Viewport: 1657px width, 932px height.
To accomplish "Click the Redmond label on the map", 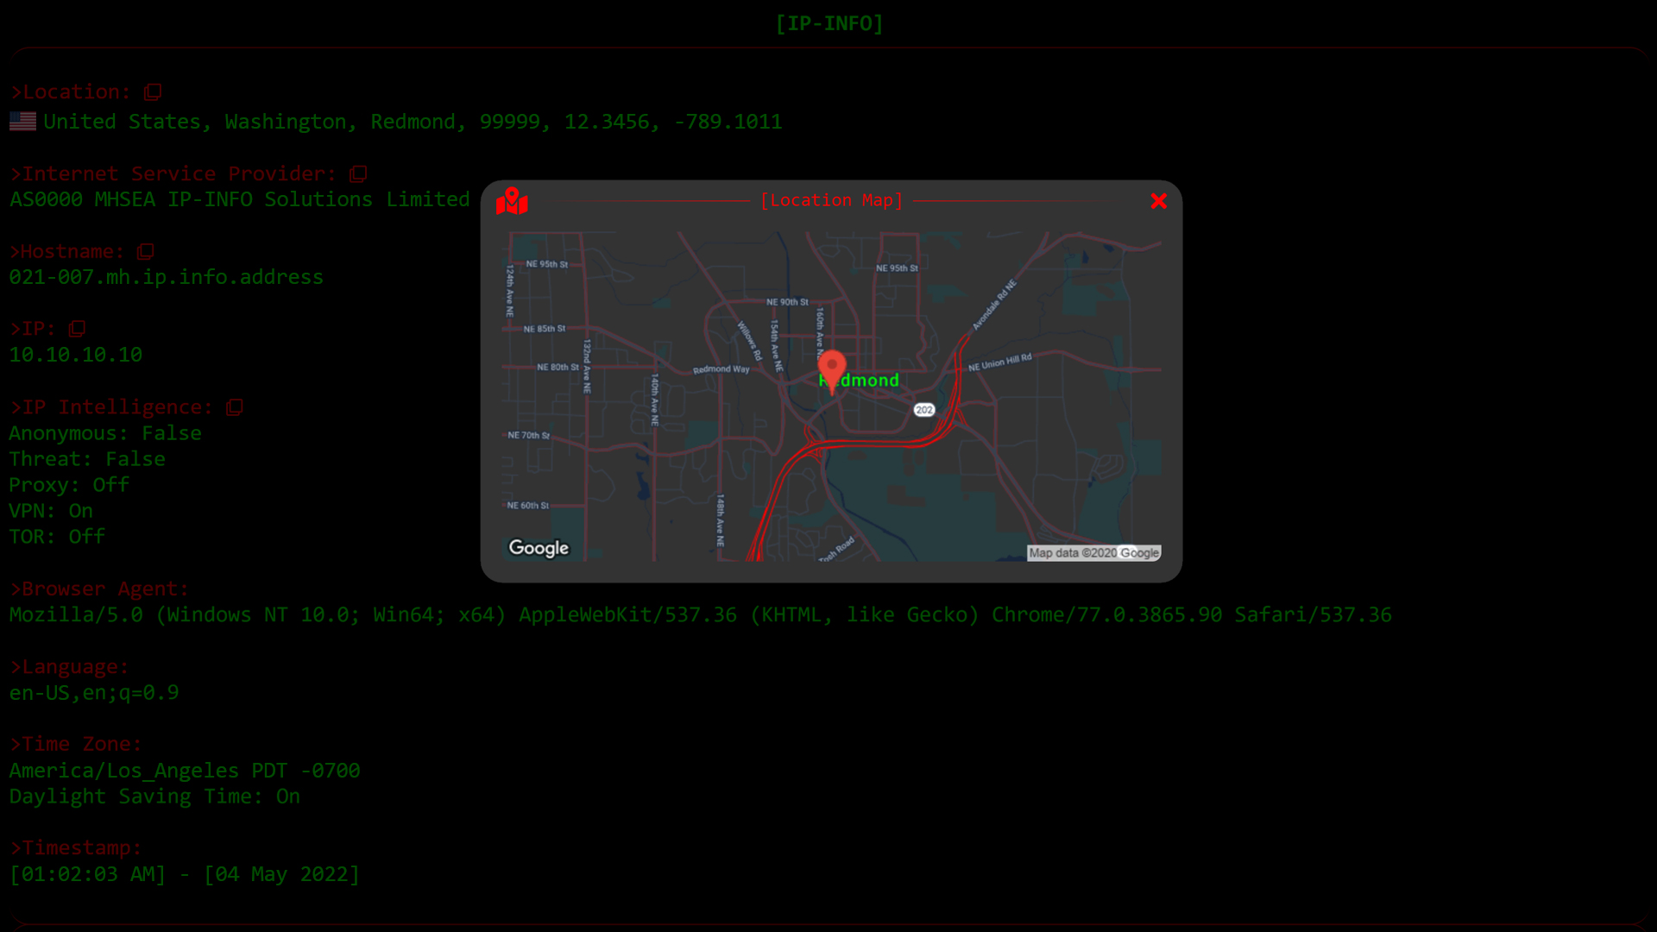I will (859, 380).
